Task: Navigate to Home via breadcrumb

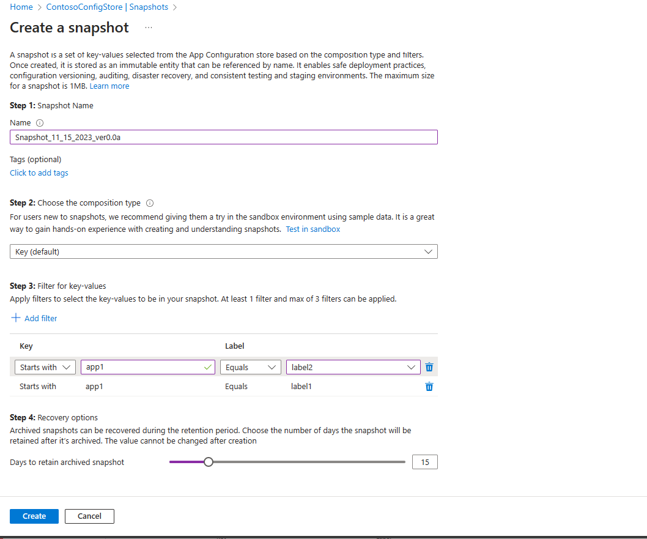Action: coord(20,7)
